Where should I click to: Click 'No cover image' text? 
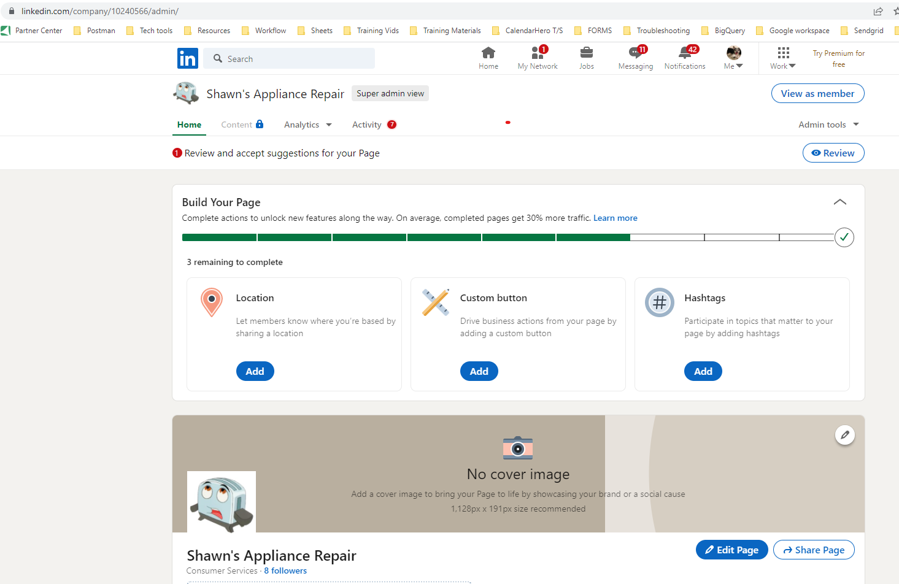pos(518,474)
